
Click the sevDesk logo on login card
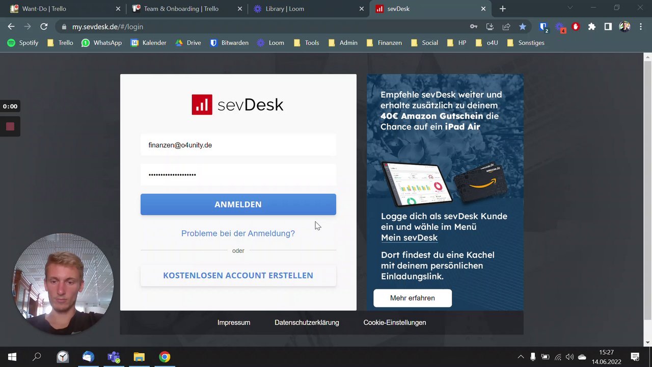(x=237, y=104)
